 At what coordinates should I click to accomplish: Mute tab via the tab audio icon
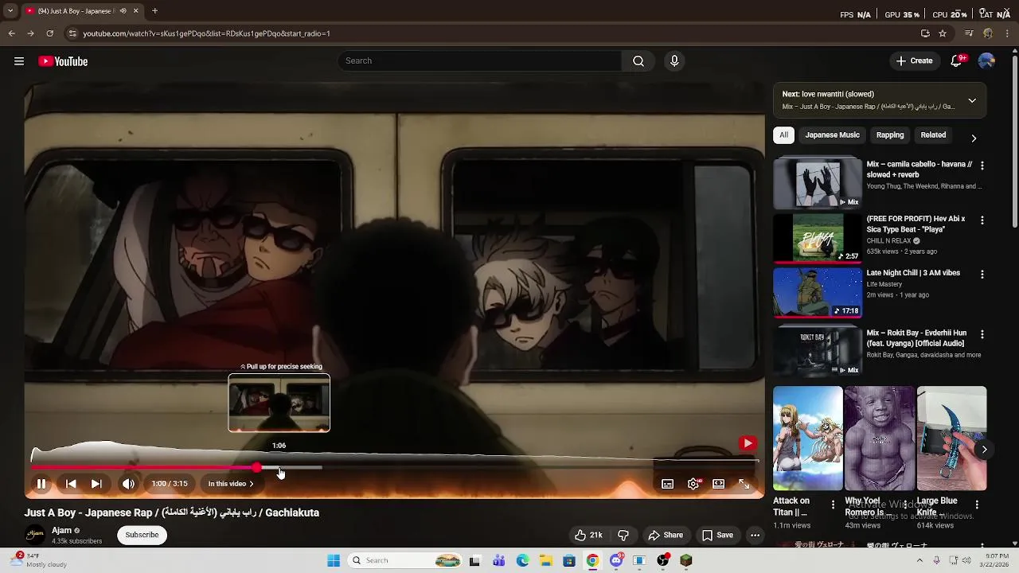123,11
